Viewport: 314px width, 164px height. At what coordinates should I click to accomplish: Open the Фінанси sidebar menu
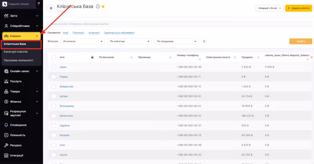coord(21,102)
